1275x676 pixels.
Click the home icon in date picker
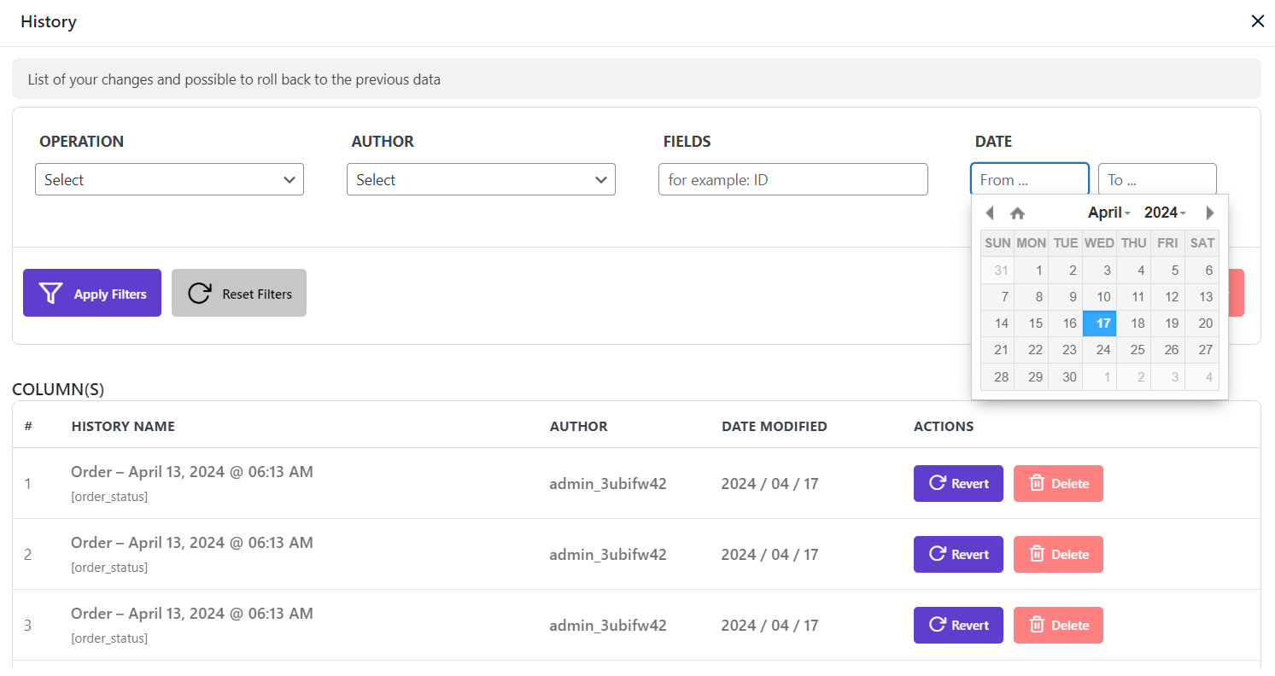coord(1017,213)
